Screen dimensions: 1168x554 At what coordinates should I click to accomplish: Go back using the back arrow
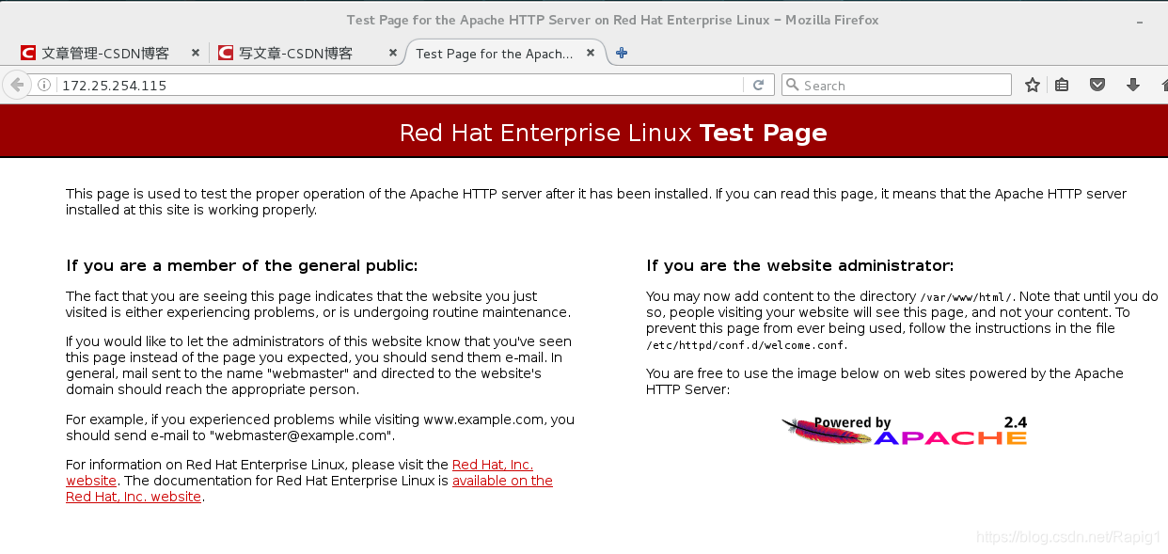[16, 85]
